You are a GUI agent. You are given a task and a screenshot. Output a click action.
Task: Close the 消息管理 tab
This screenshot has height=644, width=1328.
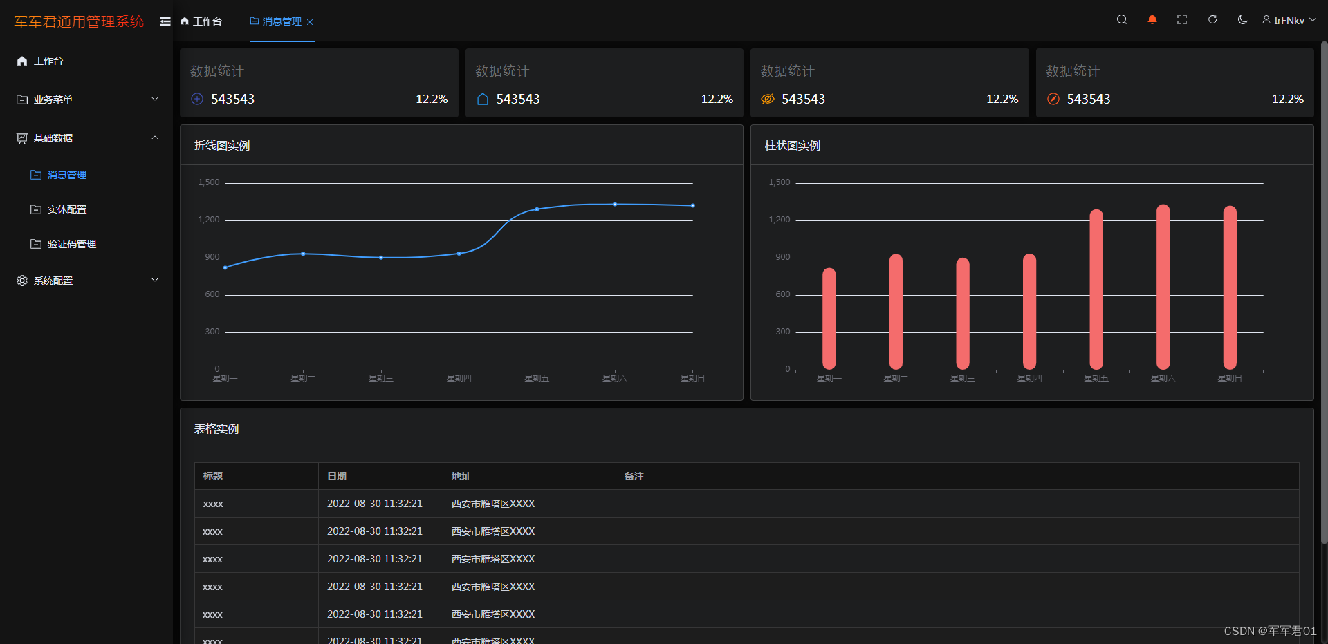(x=310, y=22)
